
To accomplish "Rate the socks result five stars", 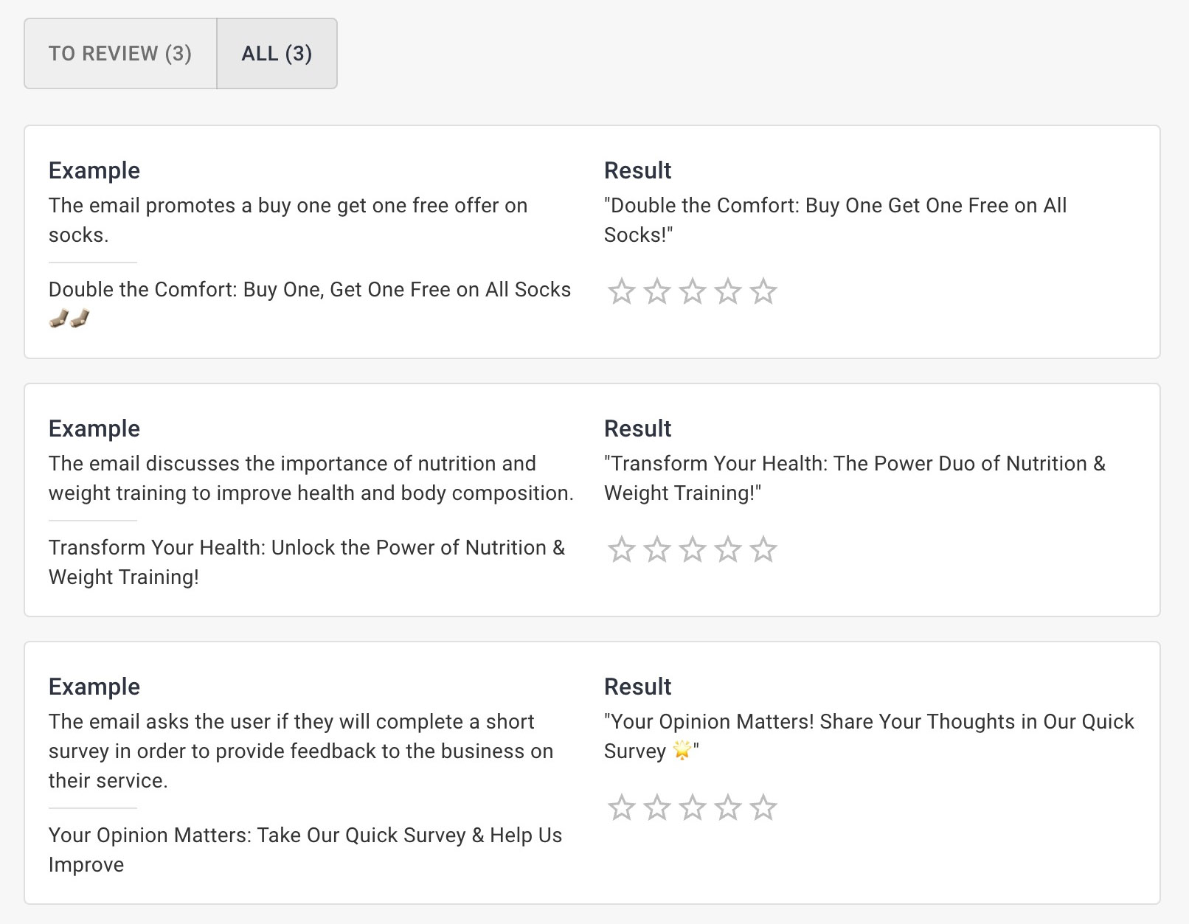I will (763, 292).
